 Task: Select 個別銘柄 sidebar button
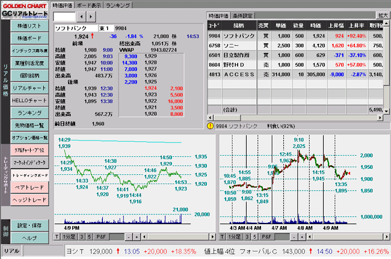coord(29,76)
